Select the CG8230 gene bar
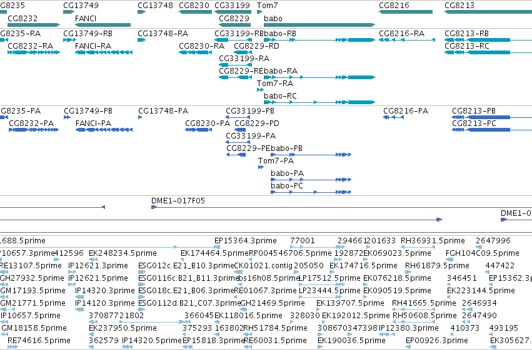532x350 pixels. (x=196, y=12)
